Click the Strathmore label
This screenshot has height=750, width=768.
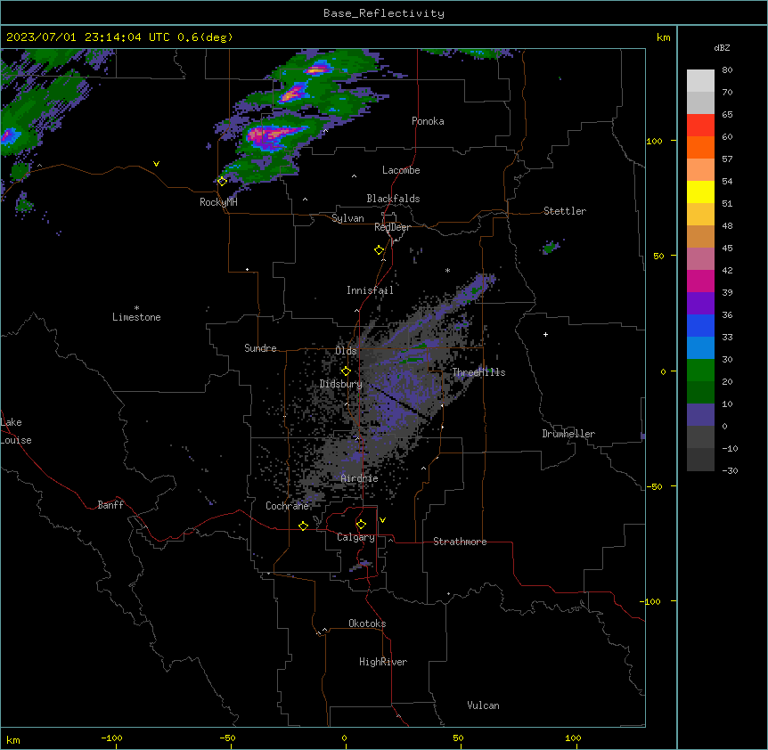[460, 542]
